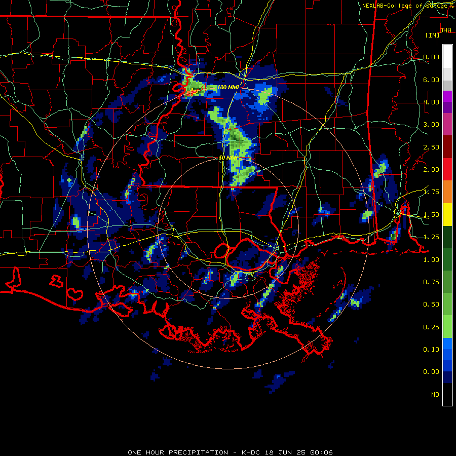
Task: Click the 0.10 legend value
Action: click(x=431, y=350)
